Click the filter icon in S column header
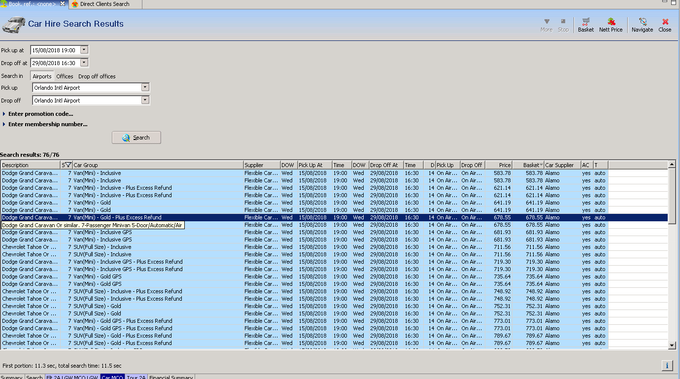The image size is (680, 379). tap(68, 165)
